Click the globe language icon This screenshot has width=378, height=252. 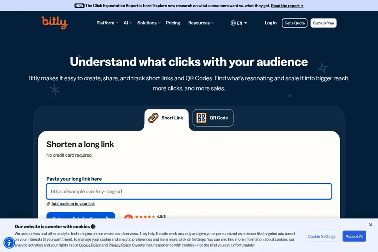[233, 23]
